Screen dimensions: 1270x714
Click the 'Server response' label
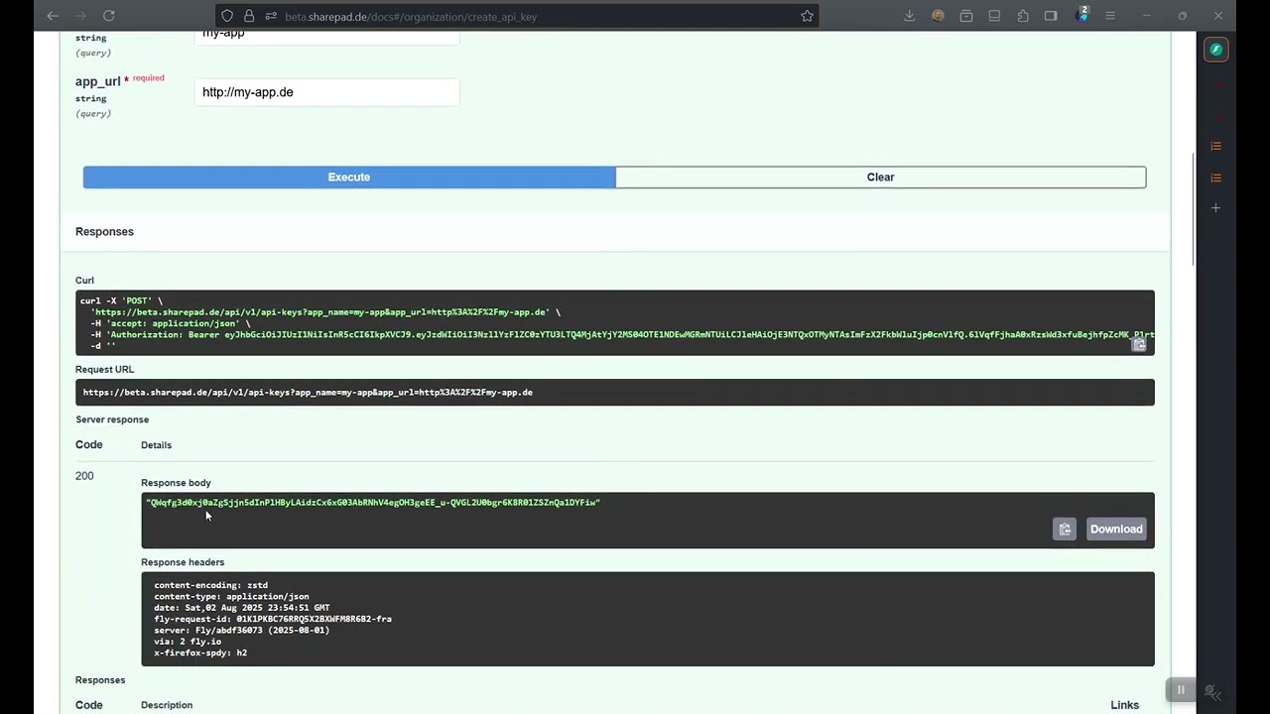pos(112,419)
